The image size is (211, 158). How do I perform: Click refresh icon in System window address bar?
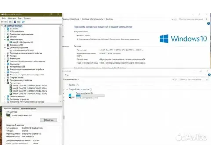(175, 19)
